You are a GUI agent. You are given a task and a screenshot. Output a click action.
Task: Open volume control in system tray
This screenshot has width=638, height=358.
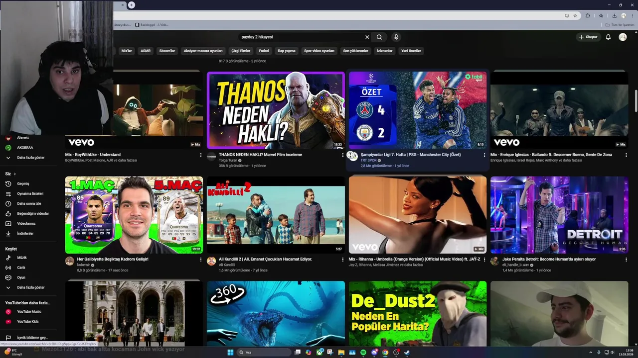click(x=612, y=353)
